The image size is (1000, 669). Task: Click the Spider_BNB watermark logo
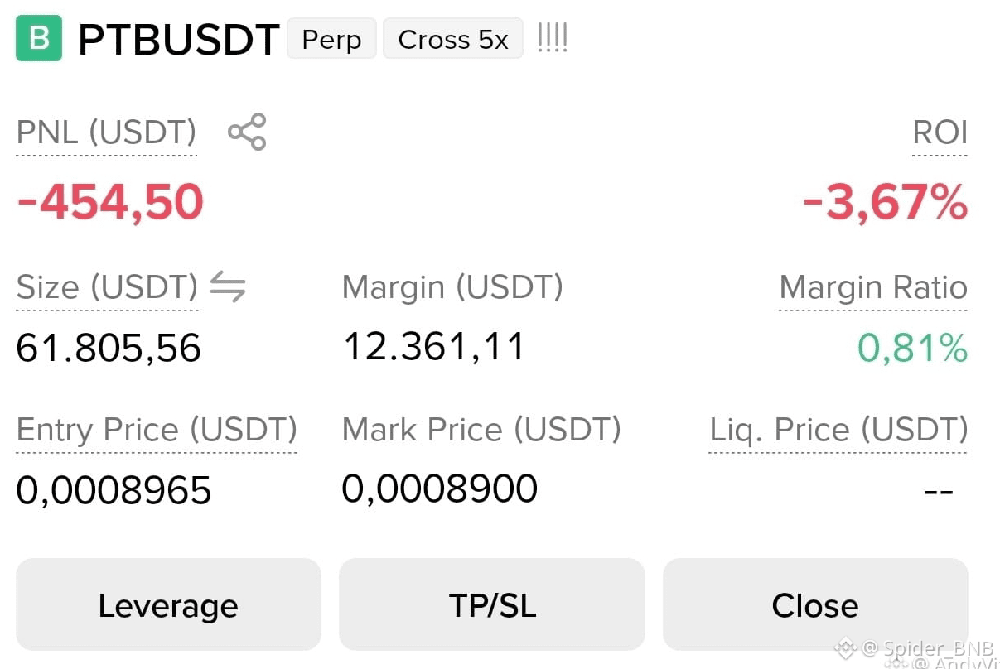845,647
